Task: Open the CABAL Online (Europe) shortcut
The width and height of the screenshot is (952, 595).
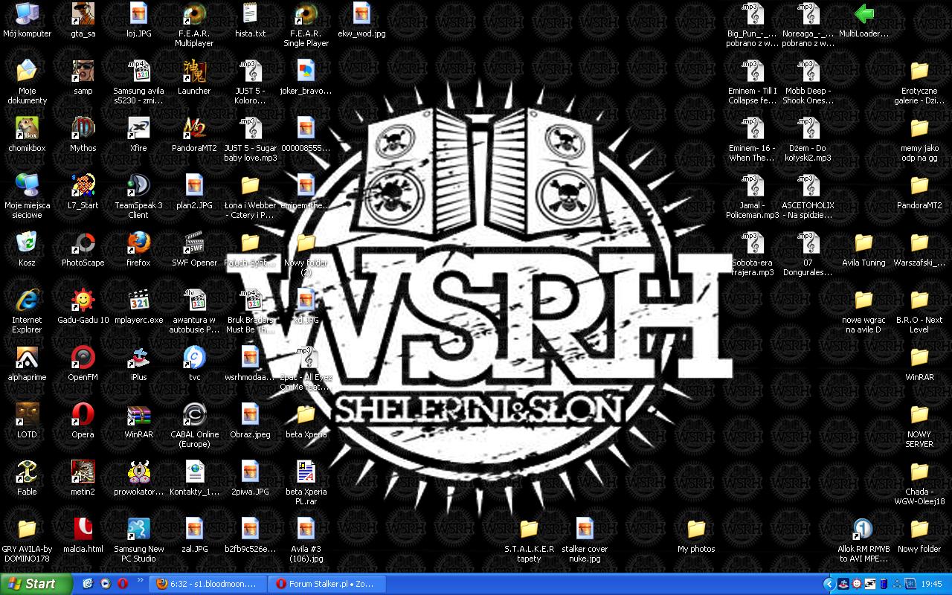Action: coord(194,415)
